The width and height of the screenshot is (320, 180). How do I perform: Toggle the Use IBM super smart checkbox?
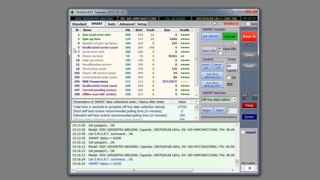tap(235, 43)
